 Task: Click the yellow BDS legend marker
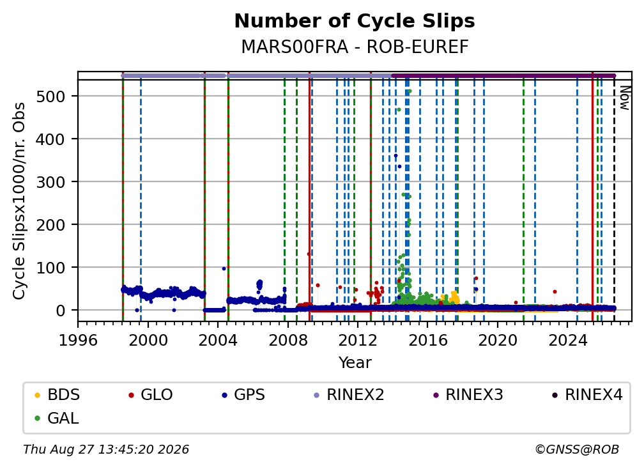(x=37, y=395)
